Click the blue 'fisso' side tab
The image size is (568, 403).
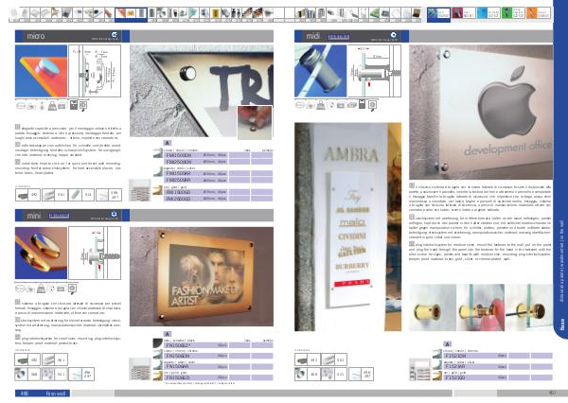[x=560, y=170]
